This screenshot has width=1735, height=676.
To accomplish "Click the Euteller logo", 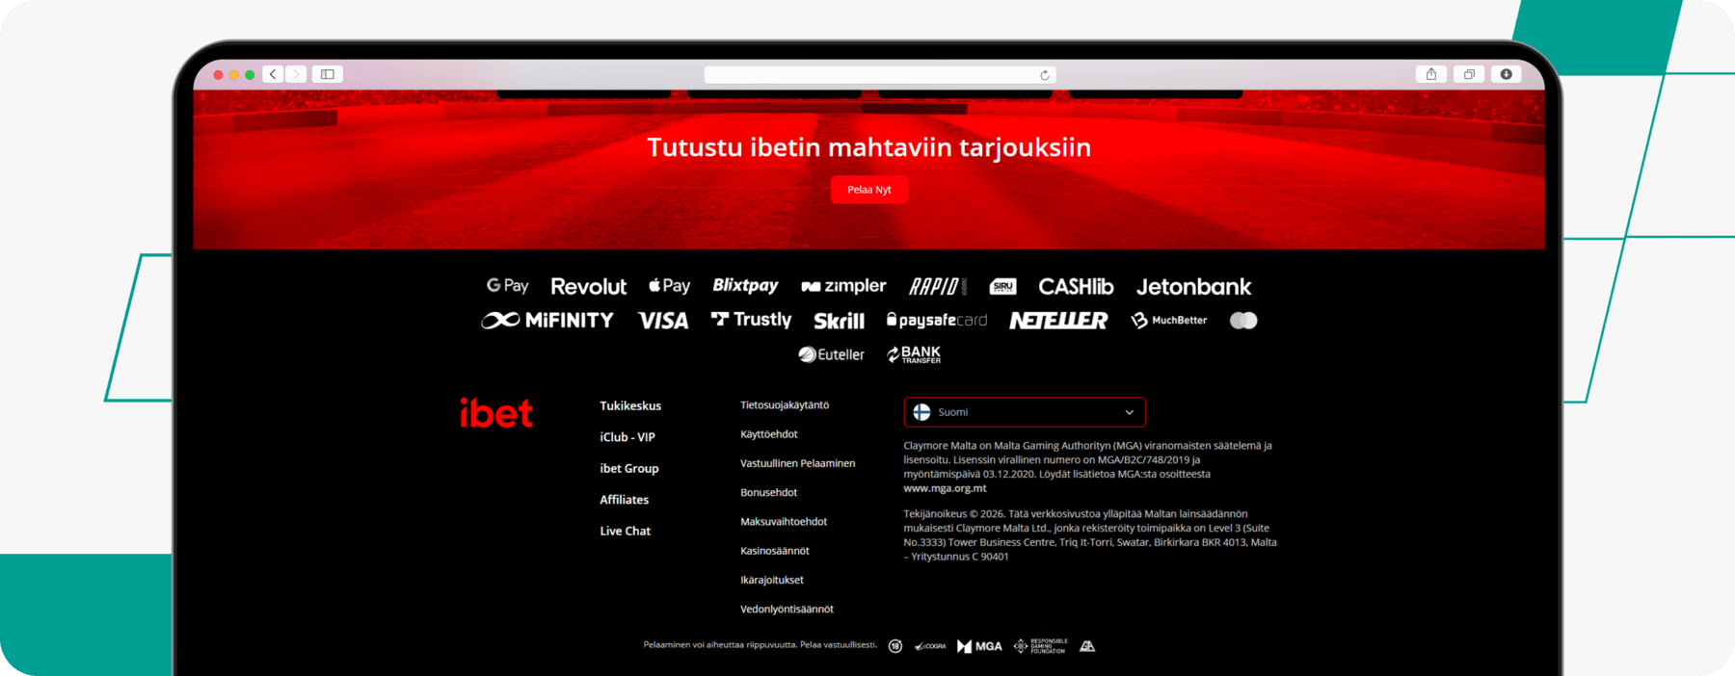I will 831,354.
